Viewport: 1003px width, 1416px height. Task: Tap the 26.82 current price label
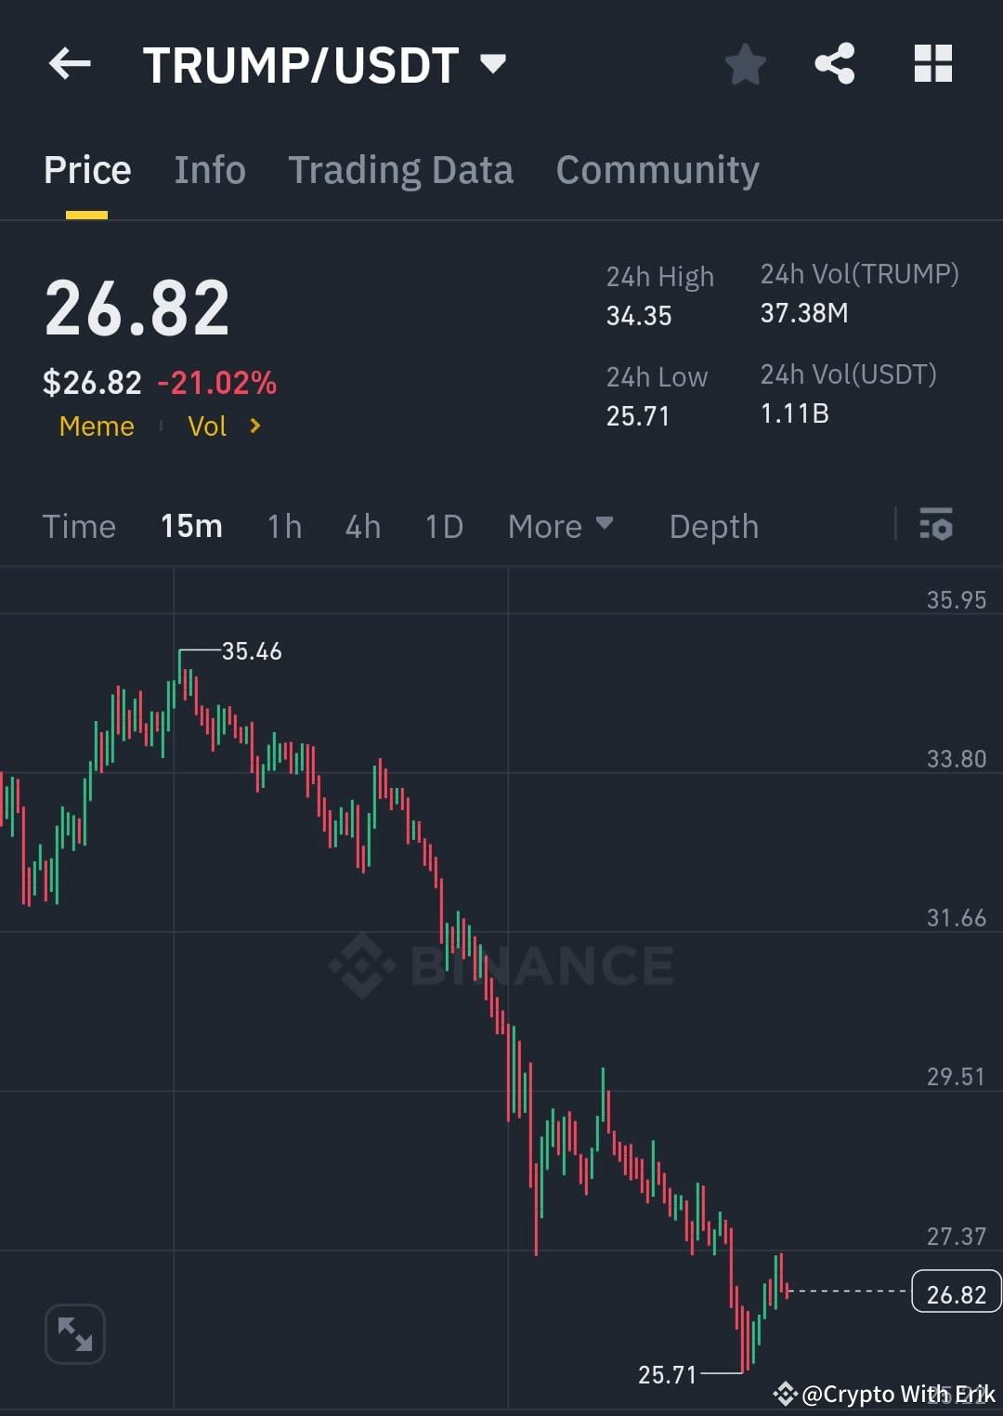(955, 1291)
